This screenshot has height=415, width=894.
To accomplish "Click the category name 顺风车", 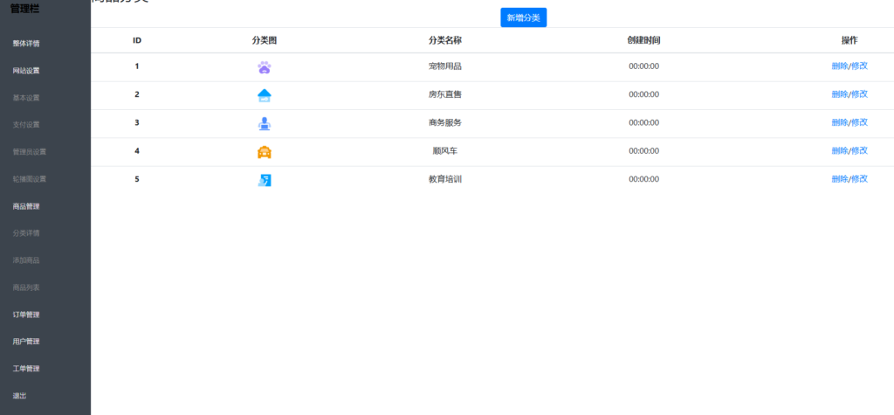I will click(444, 151).
